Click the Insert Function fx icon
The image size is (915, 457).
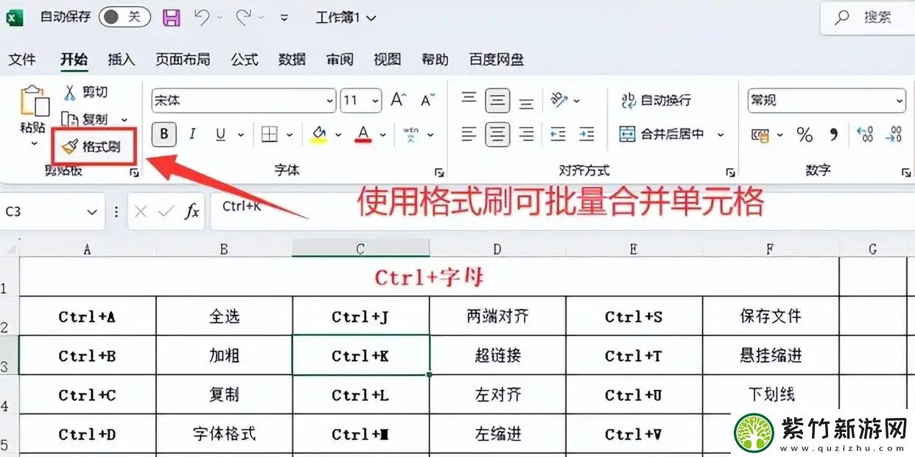[192, 212]
